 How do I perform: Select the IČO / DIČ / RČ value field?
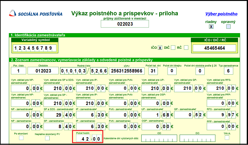(x=214, y=48)
